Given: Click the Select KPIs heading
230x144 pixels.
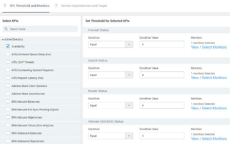Looking at the screenshot, I should [x=10, y=21].
